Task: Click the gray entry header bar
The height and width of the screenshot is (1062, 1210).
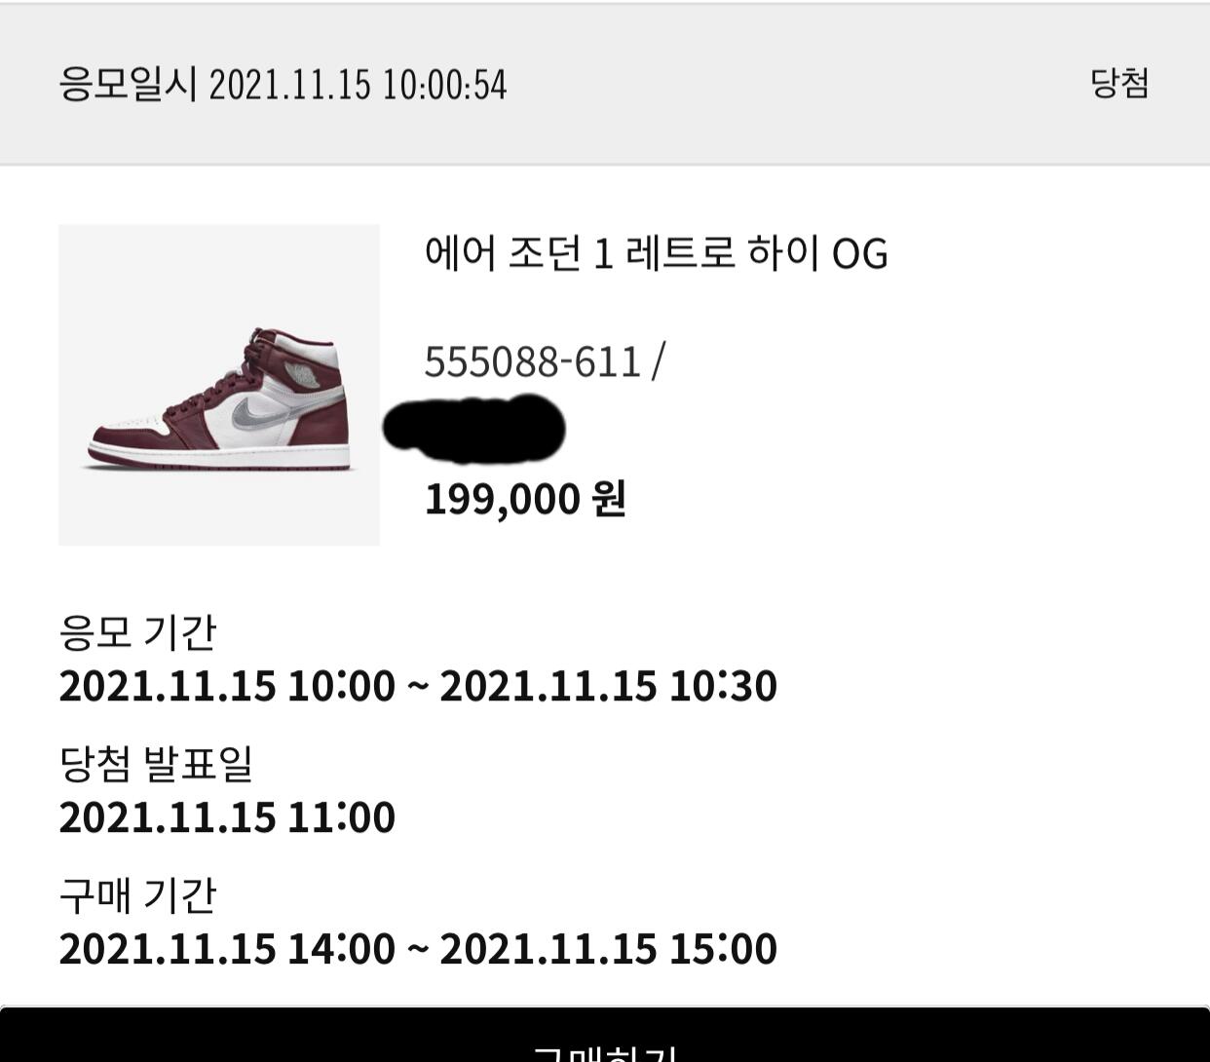Action: 605,84
